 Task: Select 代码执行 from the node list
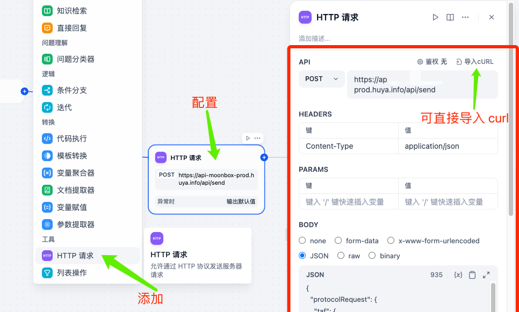[71, 139]
